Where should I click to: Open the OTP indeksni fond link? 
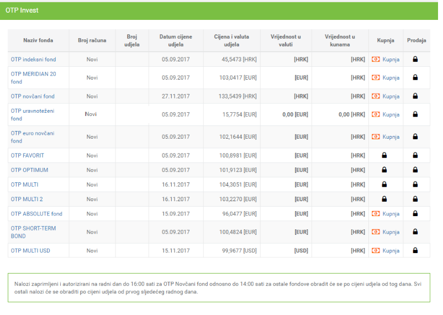(33, 59)
